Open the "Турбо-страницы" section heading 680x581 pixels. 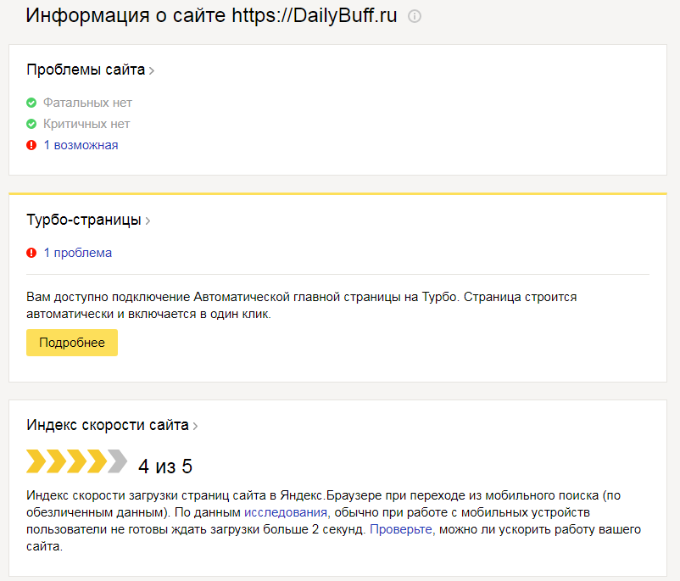click(83, 220)
